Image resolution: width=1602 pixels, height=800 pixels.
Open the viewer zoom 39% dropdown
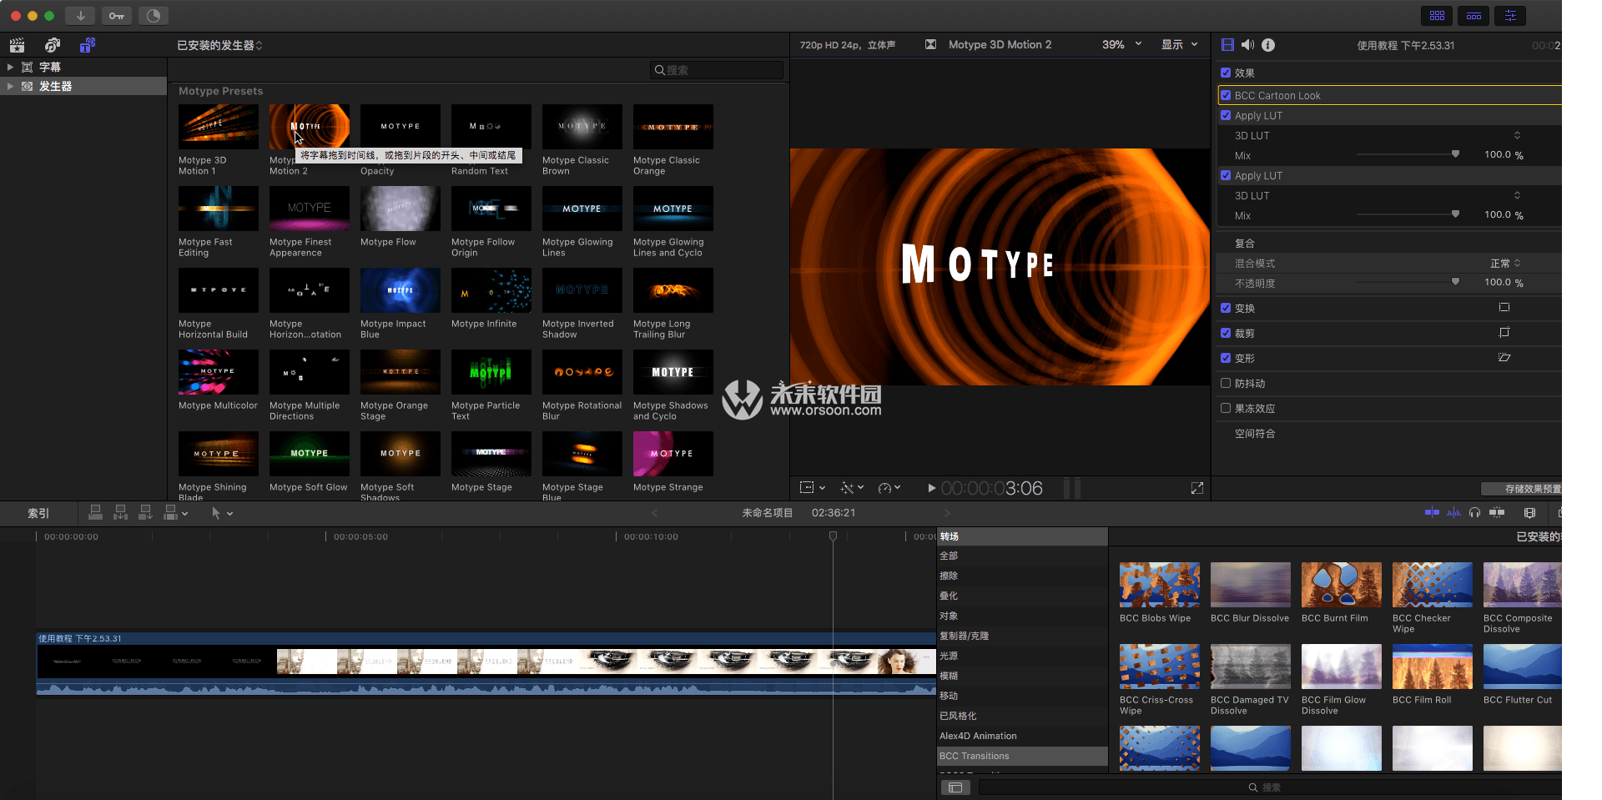(1121, 45)
